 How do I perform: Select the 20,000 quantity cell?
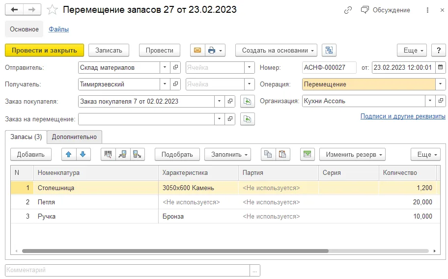point(408,202)
